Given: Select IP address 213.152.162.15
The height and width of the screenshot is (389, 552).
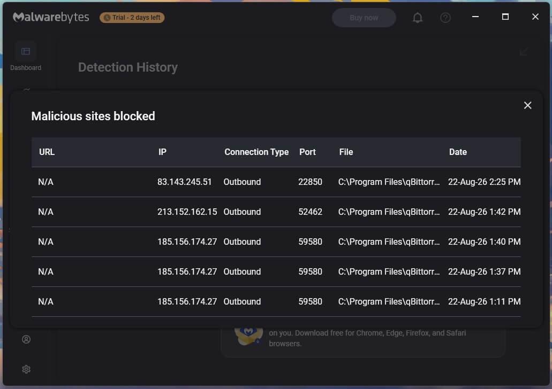Looking at the screenshot, I should point(187,212).
